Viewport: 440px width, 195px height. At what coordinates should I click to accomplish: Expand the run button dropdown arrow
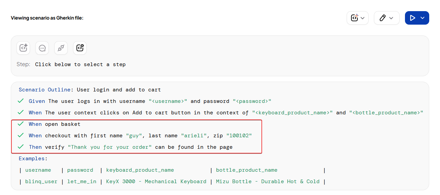[x=422, y=18]
